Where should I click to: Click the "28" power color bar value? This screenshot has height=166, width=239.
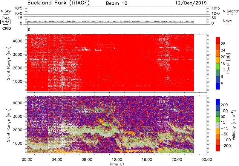(x=223, y=44)
